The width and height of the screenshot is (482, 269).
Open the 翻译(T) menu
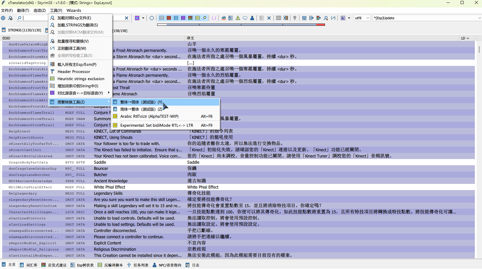click(23, 11)
